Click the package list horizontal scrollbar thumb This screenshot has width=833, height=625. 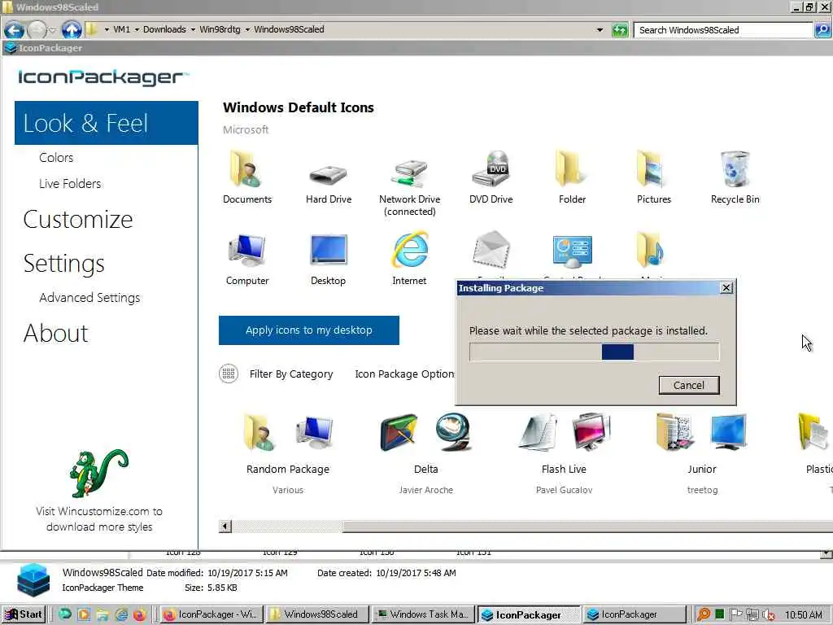587,527
